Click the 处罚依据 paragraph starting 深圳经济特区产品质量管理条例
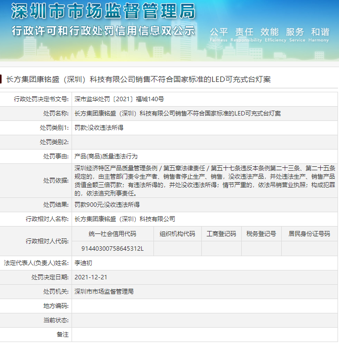This screenshot has width=339, height=343. [x=205, y=181]
